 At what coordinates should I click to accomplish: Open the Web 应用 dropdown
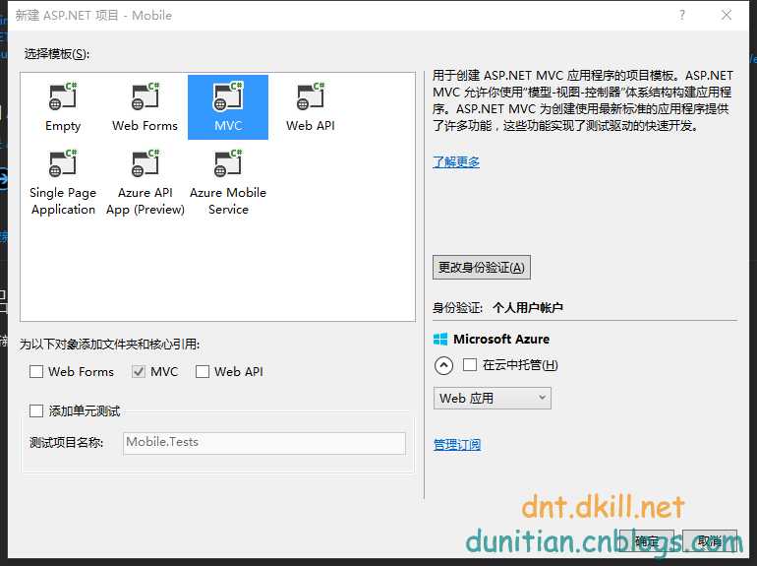[x=492, y=399]
